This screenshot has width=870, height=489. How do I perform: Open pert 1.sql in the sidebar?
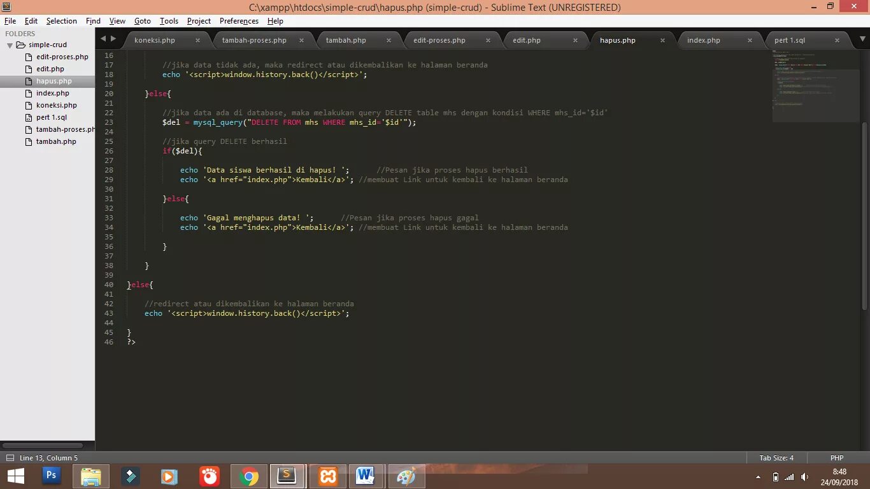[51, 117]
